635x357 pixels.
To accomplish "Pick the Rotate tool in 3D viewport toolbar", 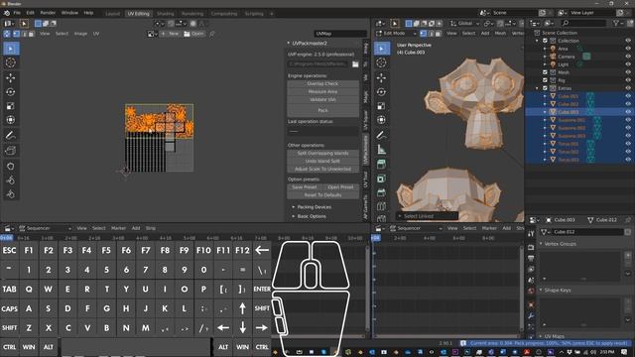I will coord(381,92).
